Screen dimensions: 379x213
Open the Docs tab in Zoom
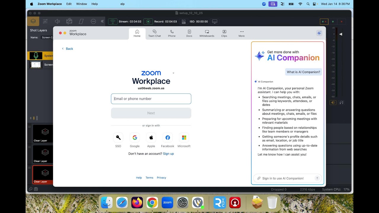(x=189, y=33)
